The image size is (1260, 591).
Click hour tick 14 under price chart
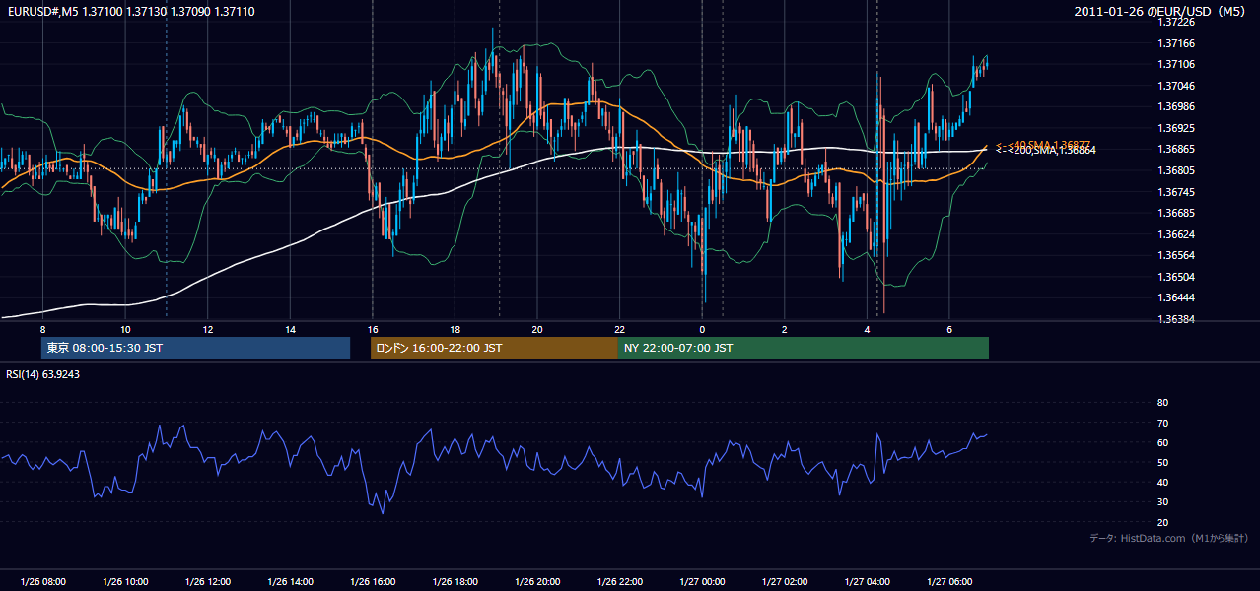(290, 329)
